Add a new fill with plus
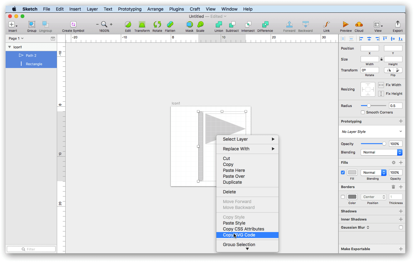Viewport: 414px width, 262px height. coord(401,163)
